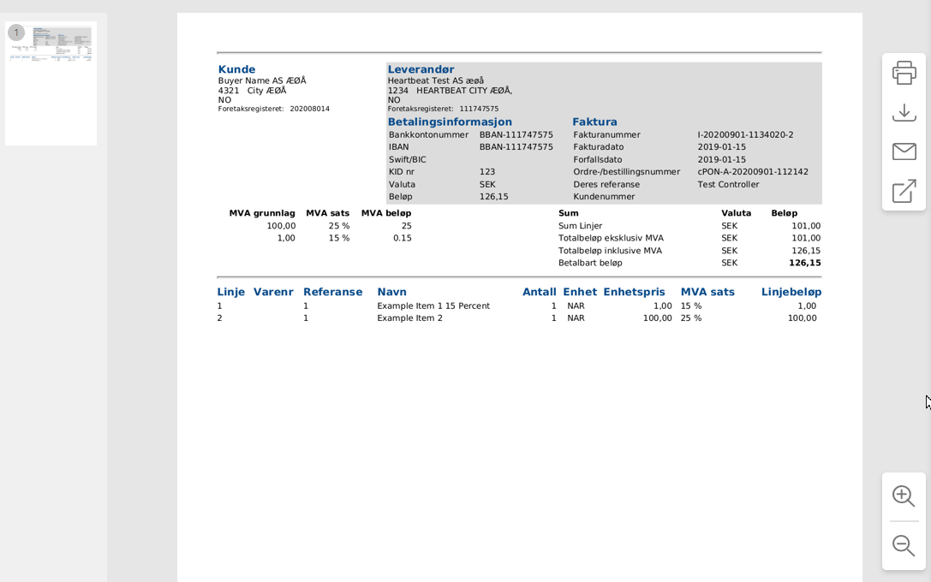Image resolution: width=931 pixels, height=582 pixels.
Task: Click the Example Item 2 line name
Action: tap(409, 318)
